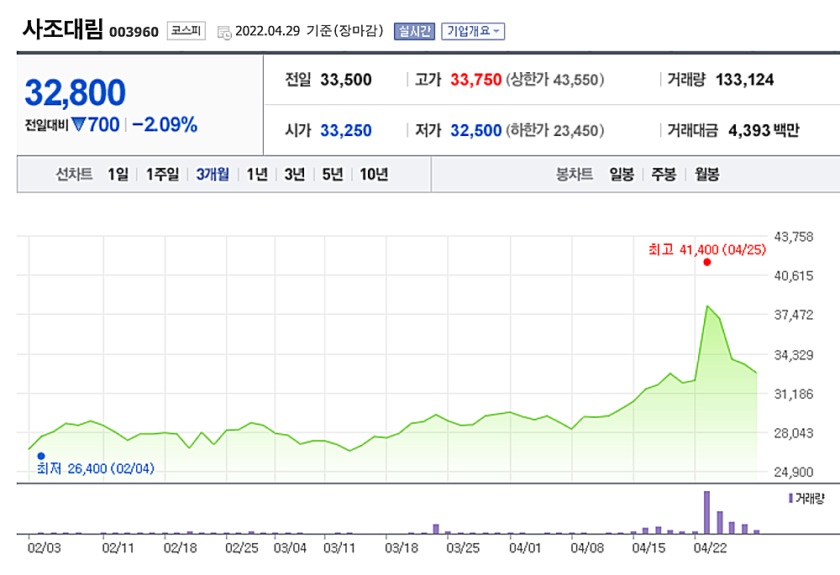Click the blue 최저 26,400 marker dot
Viewport: 840px width, 575px height.
point(41,456)
